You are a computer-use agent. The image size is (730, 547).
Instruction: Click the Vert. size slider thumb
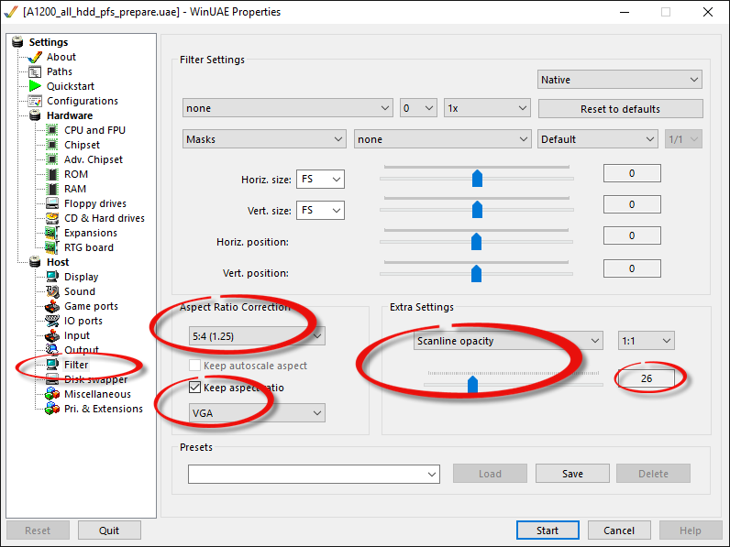click(477, 209)
